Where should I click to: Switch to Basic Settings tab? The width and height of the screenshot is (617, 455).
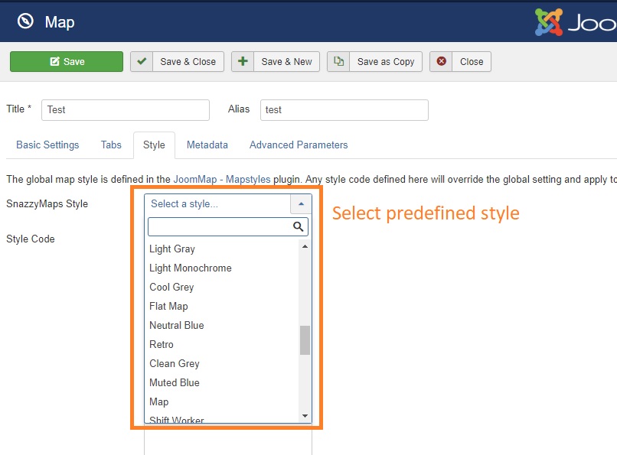pyautogui.click(x=47, y=145)
